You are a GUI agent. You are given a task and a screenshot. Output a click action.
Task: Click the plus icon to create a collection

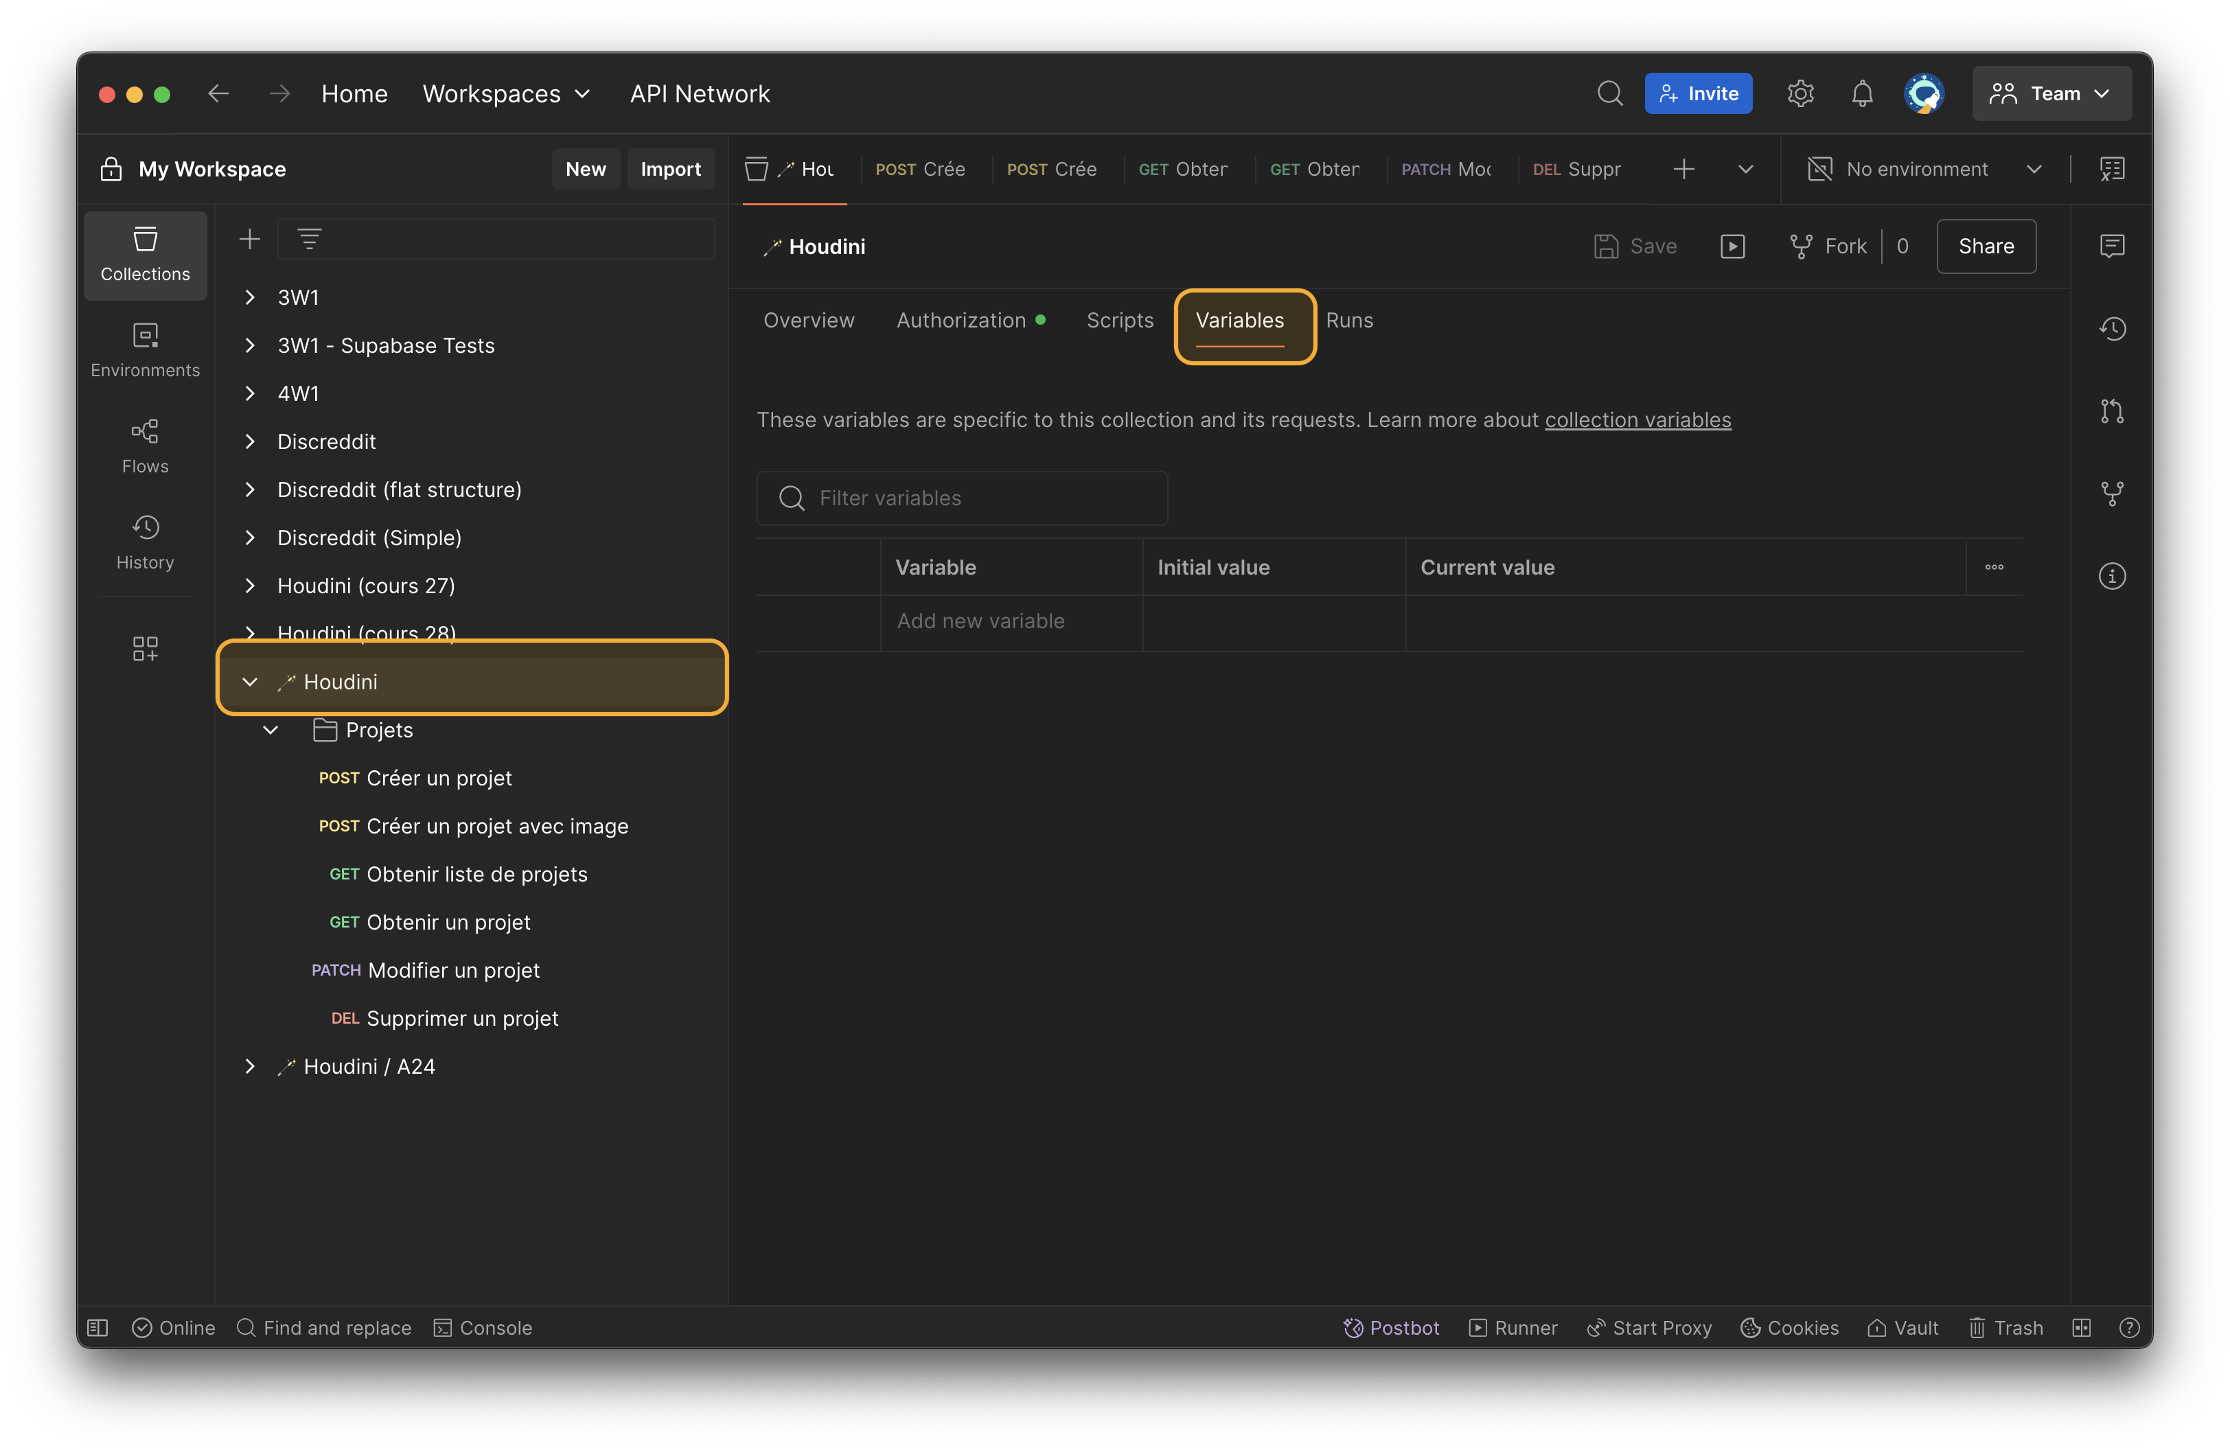[x=249, y=240]
